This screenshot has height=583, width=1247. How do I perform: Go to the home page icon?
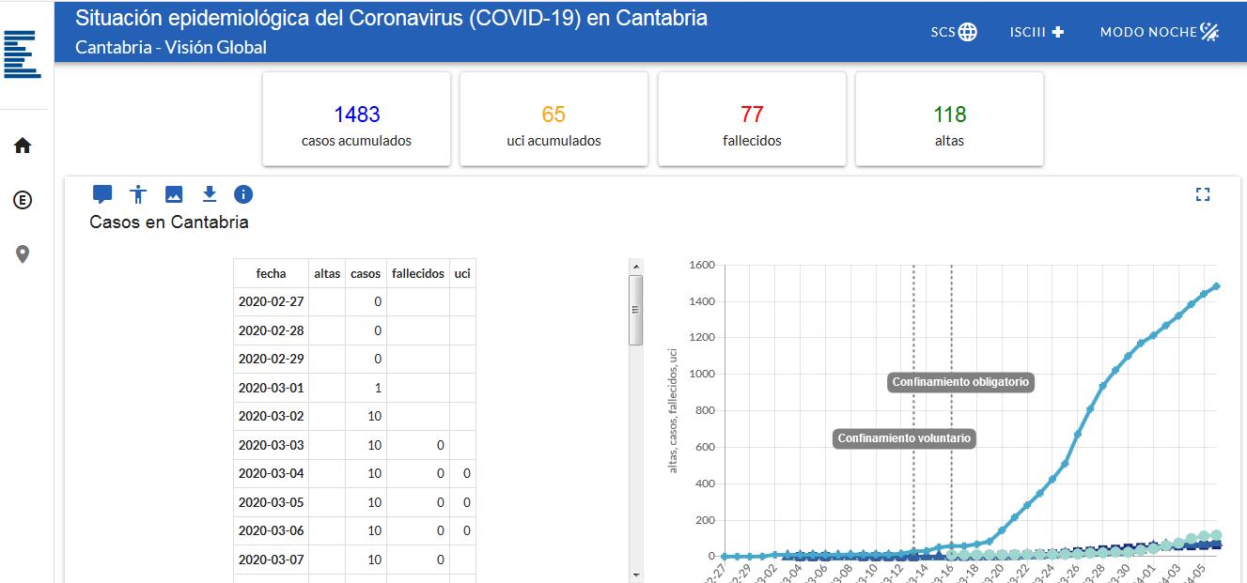(x=23, y=146)
